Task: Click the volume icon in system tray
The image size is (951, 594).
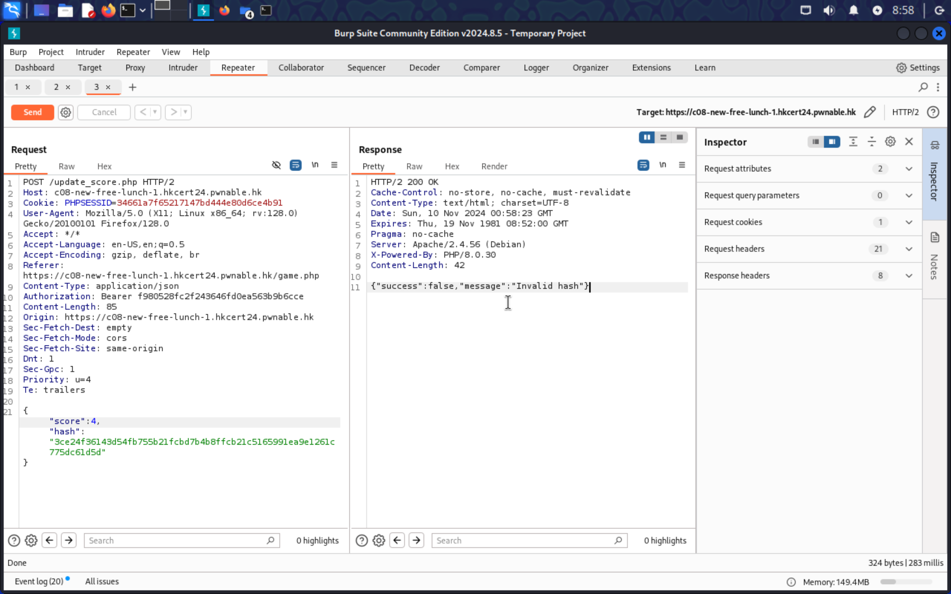Action: (x=829, y=11)
